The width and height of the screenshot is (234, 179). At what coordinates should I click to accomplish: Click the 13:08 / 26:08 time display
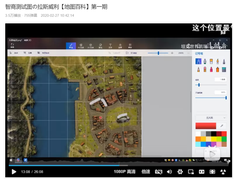tap(32, 172)
